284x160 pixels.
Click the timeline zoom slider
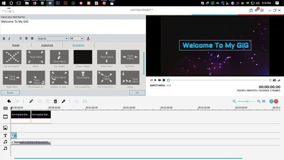(247, 101)
